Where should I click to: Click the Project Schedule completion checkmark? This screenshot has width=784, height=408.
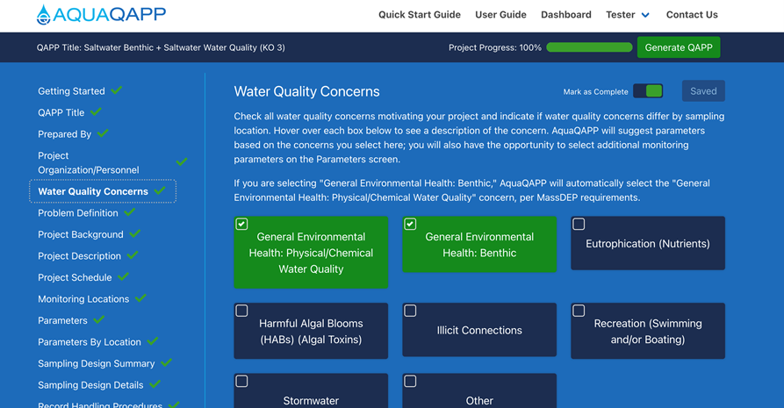[124, 276]
